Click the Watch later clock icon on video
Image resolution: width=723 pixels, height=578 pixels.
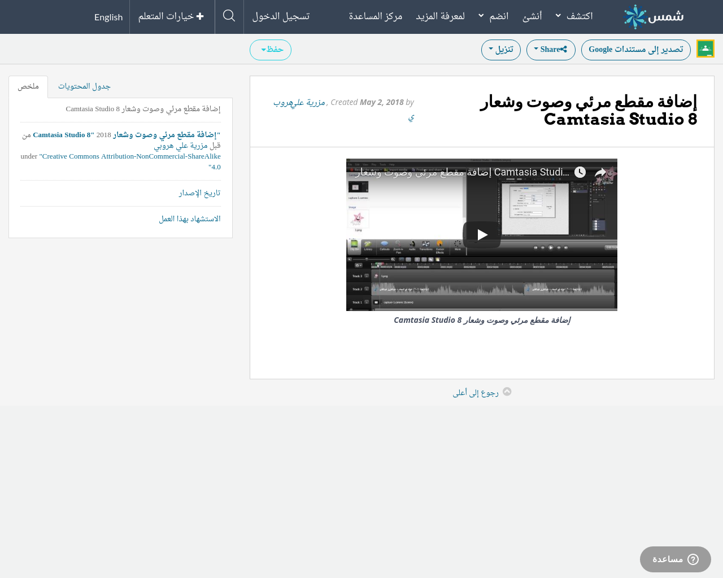(x=580, y=172)
